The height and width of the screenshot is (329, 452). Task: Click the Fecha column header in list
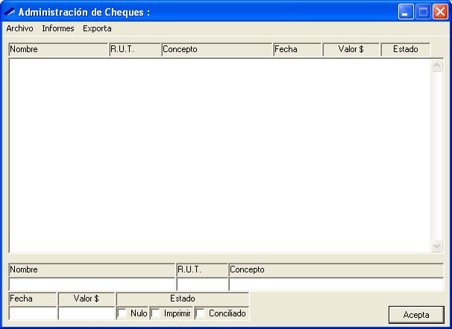click(x=298, y=50)
